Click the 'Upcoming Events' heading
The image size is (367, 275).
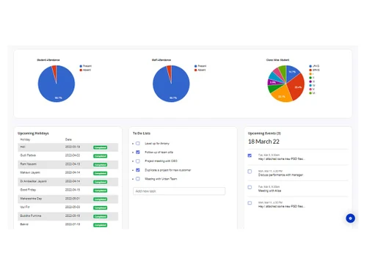(264, 133)
